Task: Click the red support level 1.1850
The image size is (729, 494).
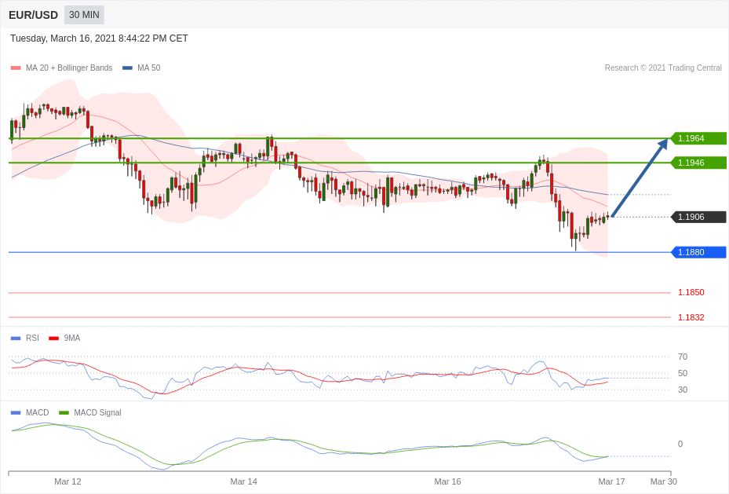Action: tap(691, 292)
